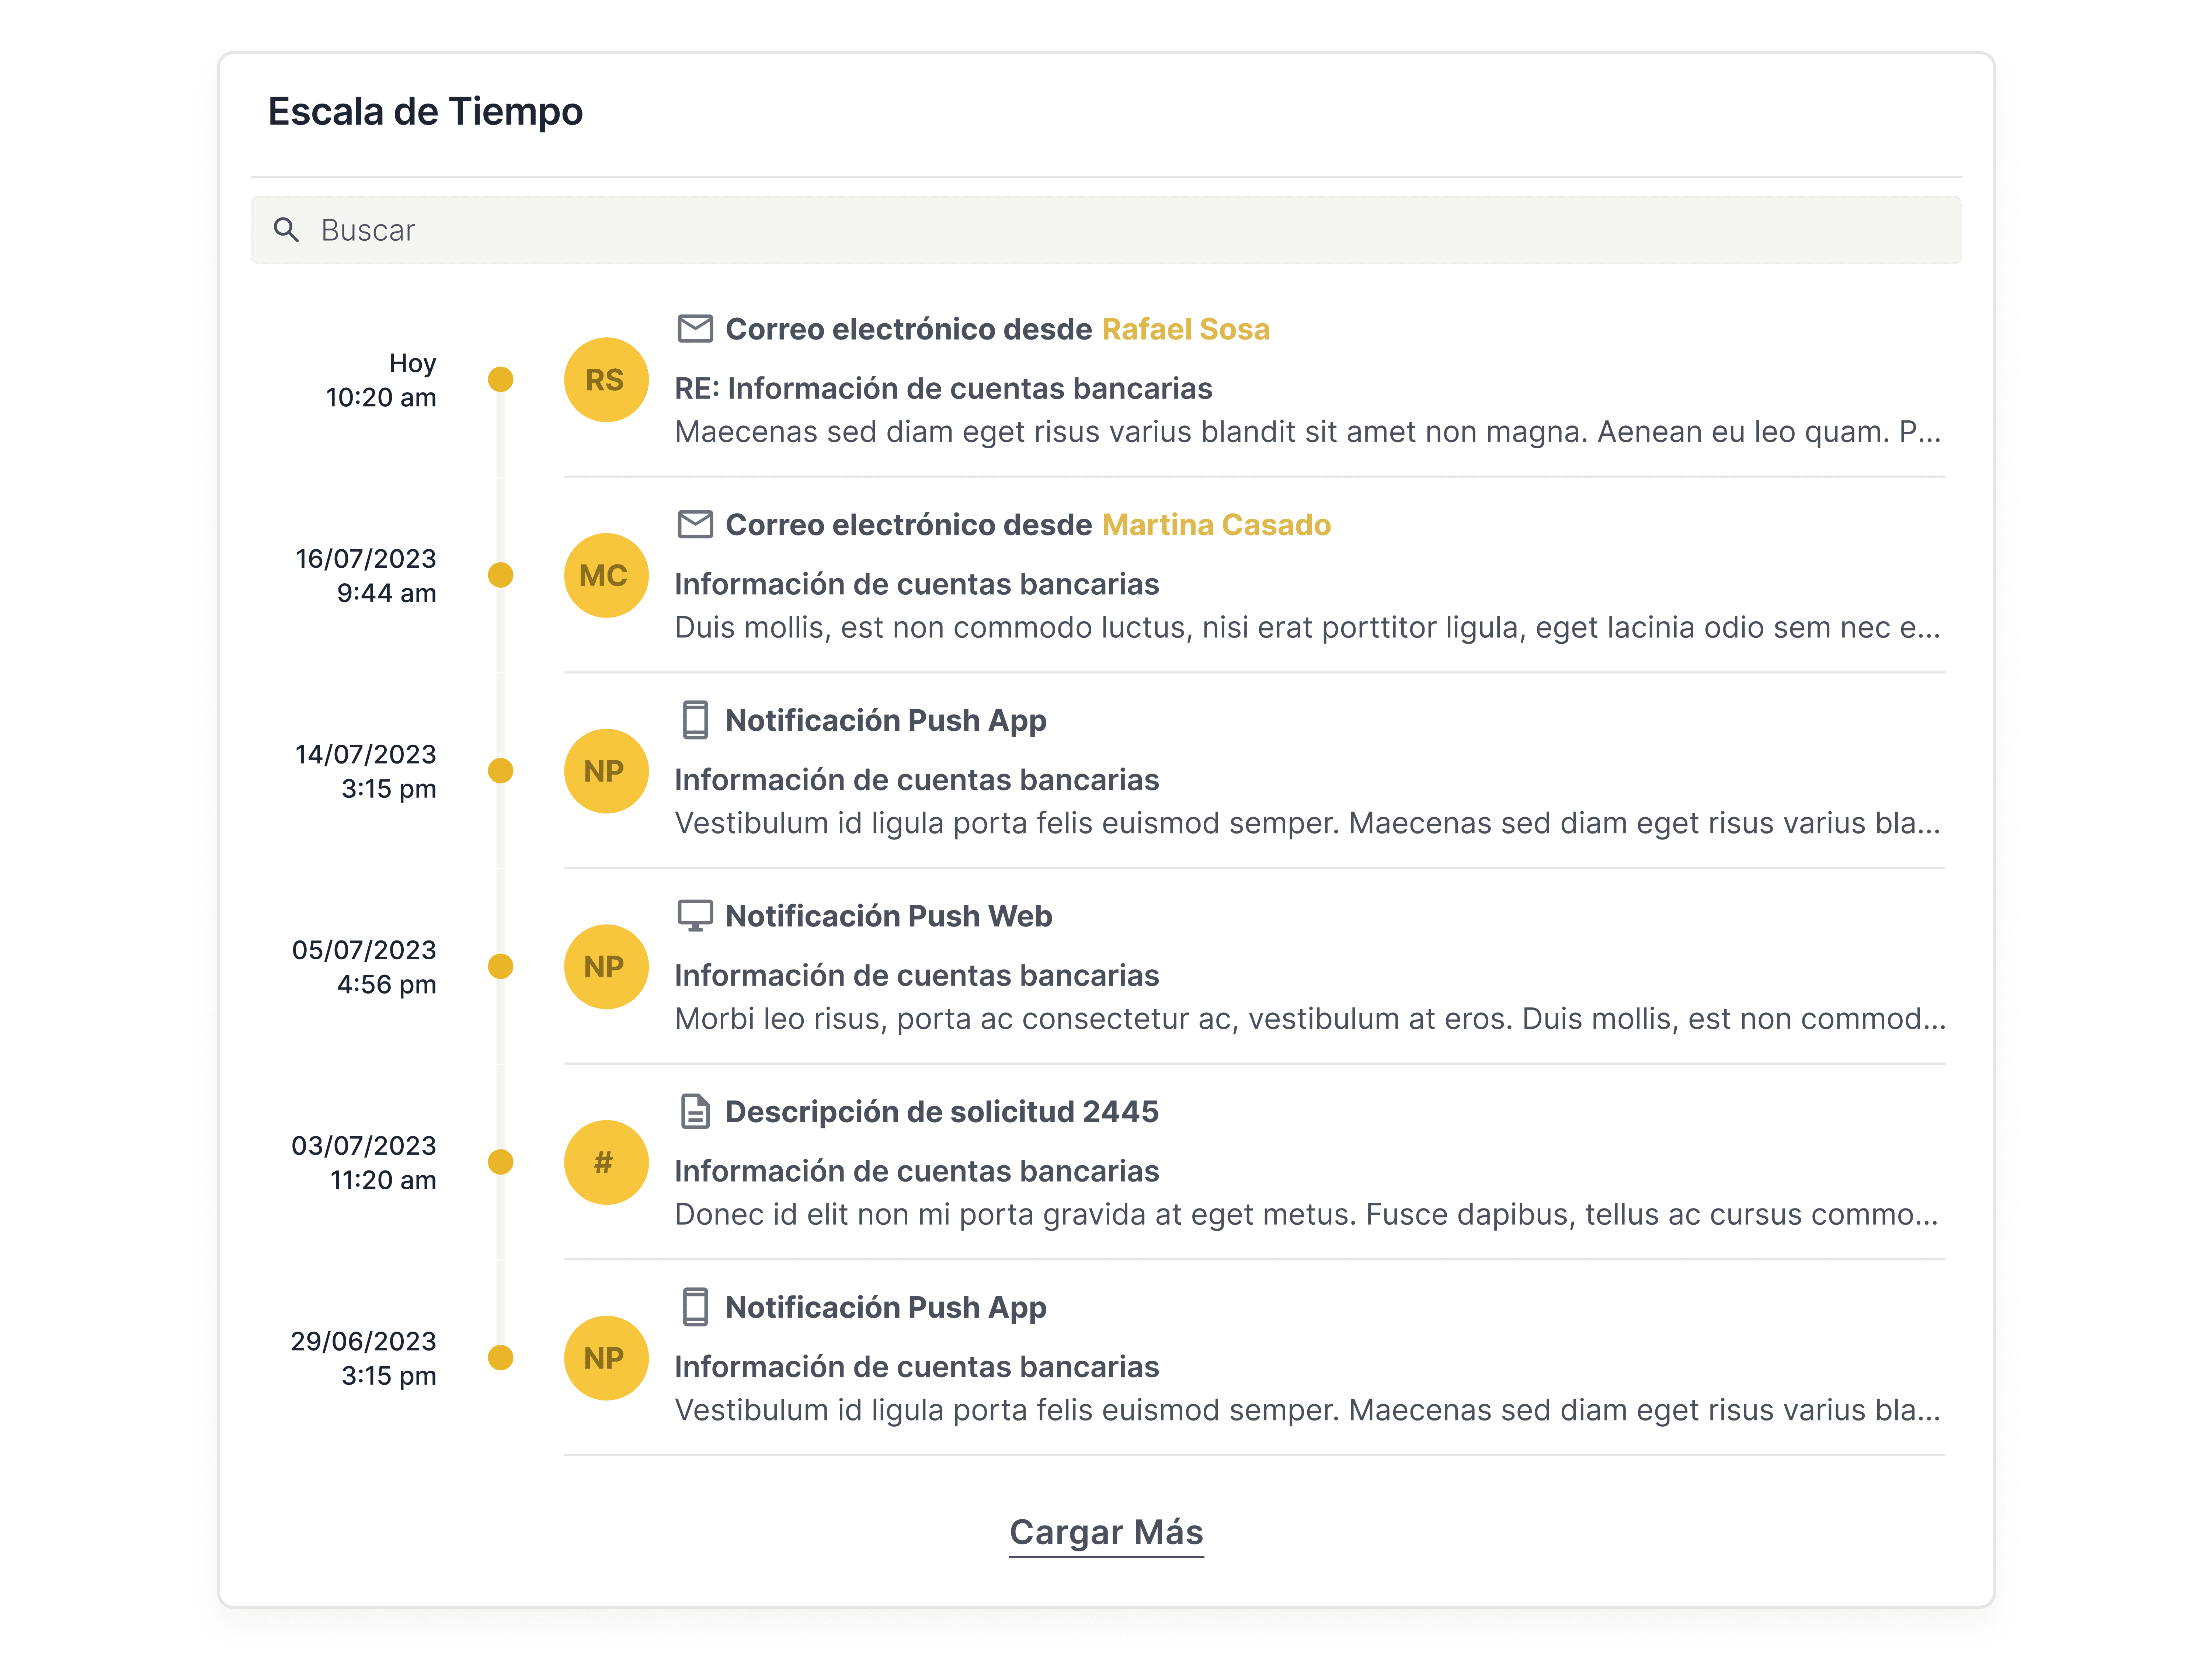Click the timeline dot for 03/07/2023
This screenshot has width=2212, height=1659.
(x=500, y=1162)
